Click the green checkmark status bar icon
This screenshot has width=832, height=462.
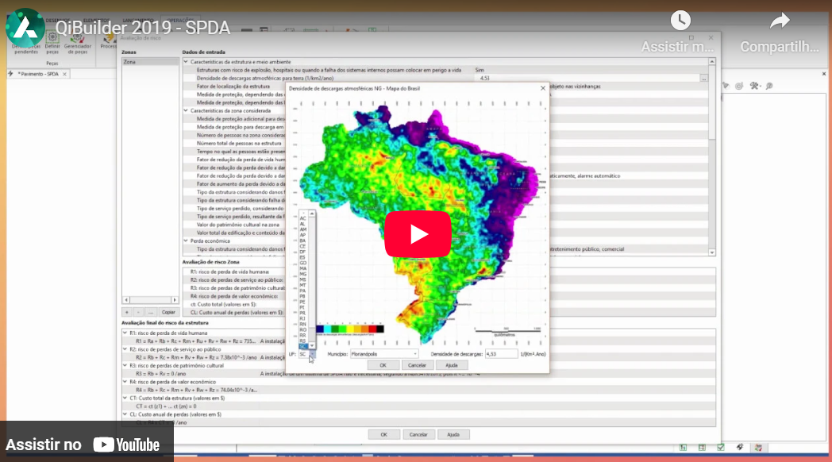click(721, 448)
